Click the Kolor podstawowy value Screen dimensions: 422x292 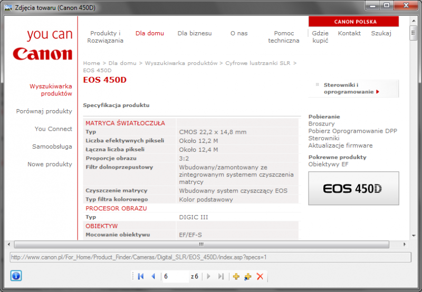[206, 200]
